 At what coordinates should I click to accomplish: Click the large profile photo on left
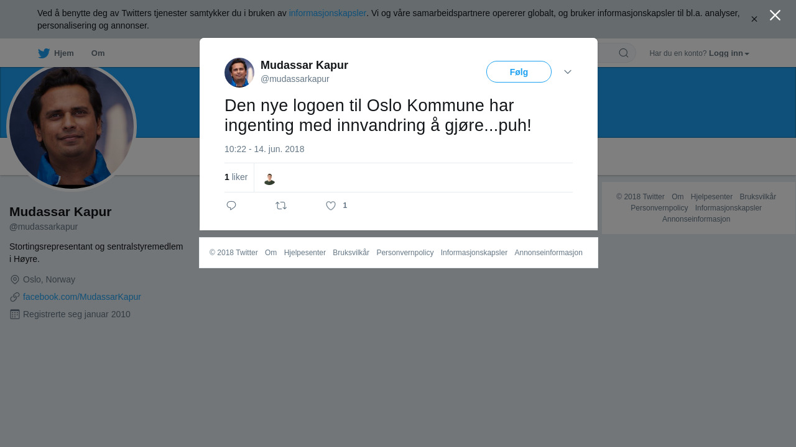tap(72, 127)
